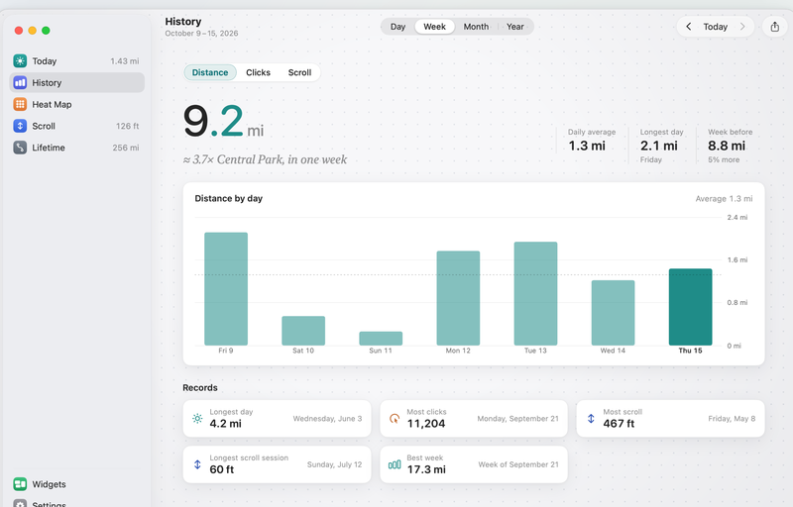Switch to Day view
The image size is (793, 507).
398,27
